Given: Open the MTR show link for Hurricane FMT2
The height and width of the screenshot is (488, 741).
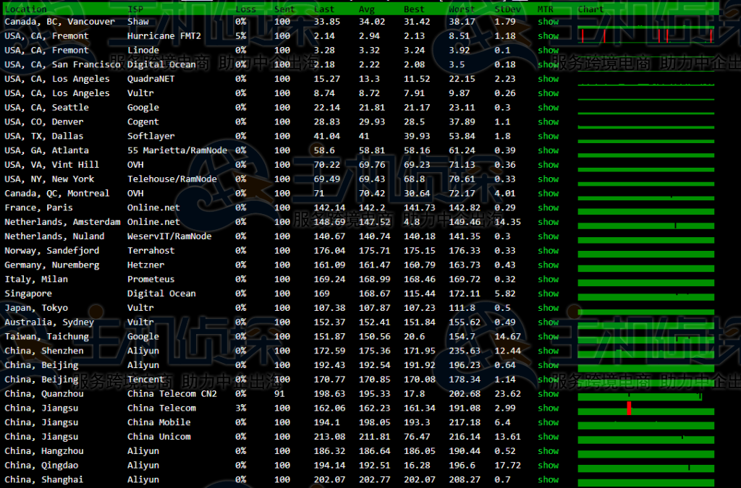Looking at the screenshot, I should (x=548, y=36).
